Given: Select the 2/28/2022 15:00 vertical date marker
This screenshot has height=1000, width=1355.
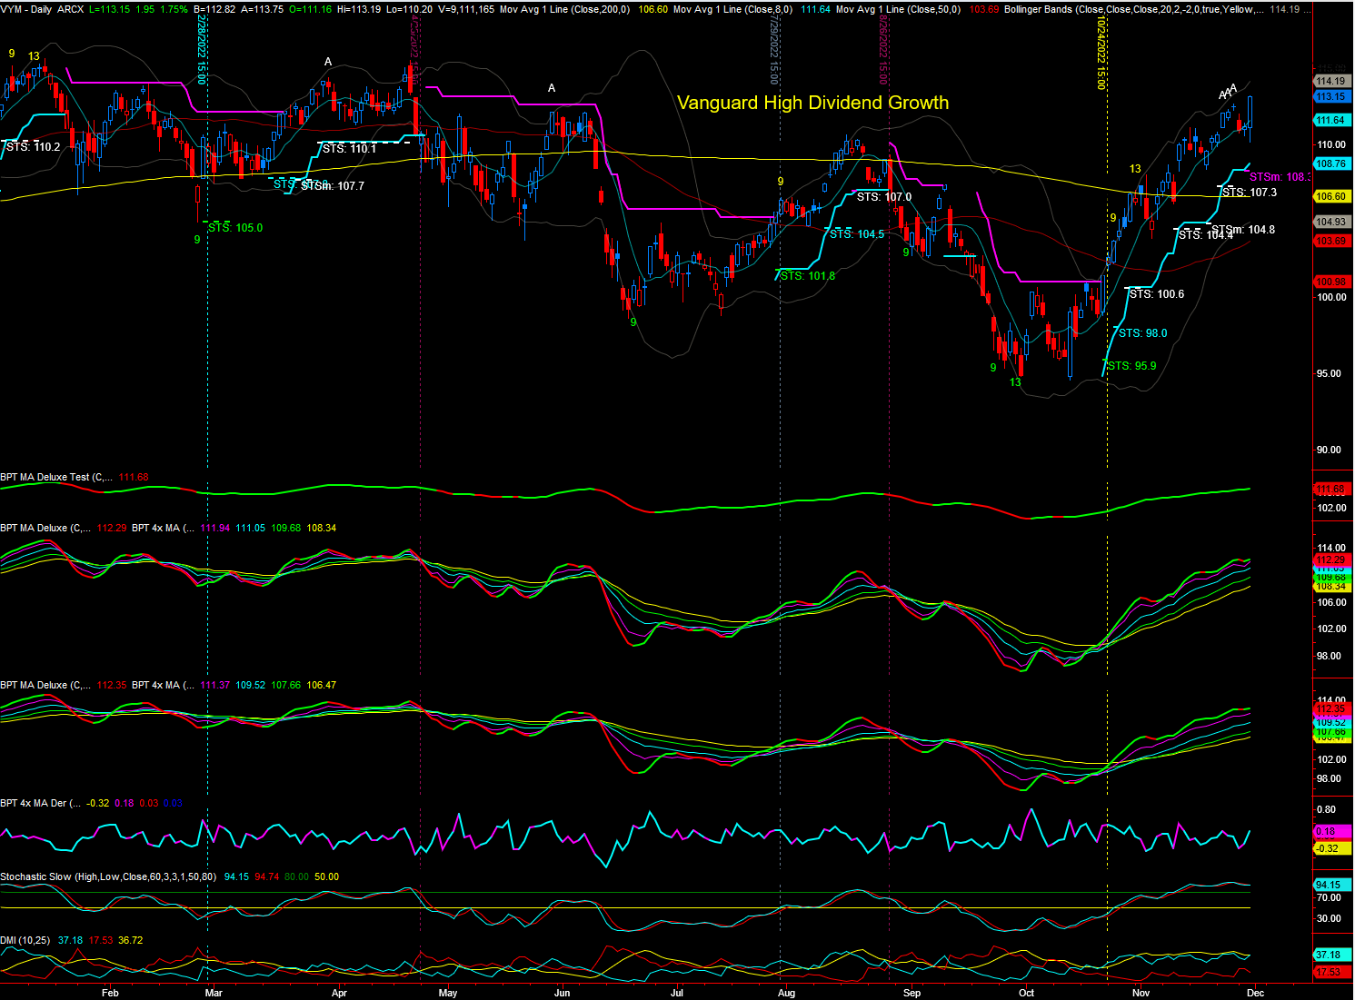Looking at the screenshot, I should tap(202, 51).
